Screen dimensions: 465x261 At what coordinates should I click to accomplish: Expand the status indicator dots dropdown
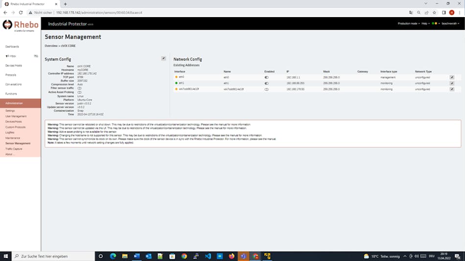[x=436, y=23]
